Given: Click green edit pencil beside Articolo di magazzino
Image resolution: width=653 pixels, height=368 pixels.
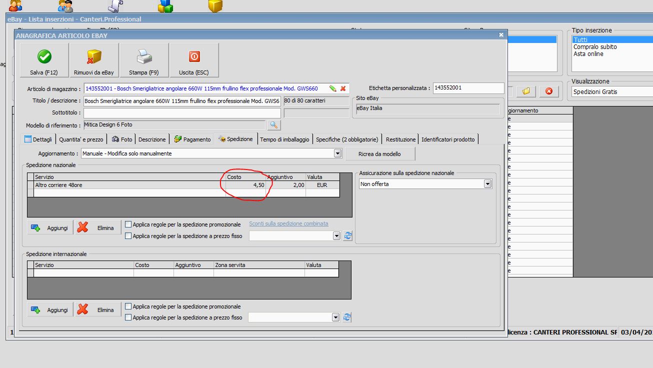Looking at the screenshot, I should [333, 88].
